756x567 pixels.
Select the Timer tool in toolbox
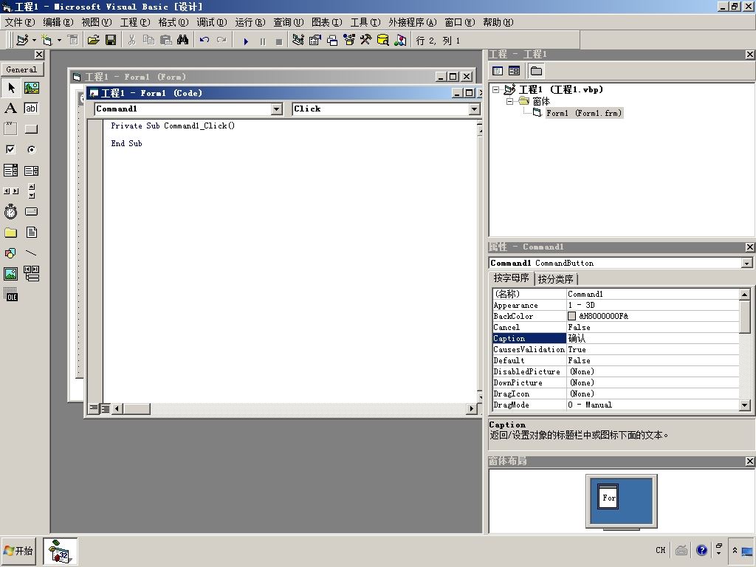(10, 212)
